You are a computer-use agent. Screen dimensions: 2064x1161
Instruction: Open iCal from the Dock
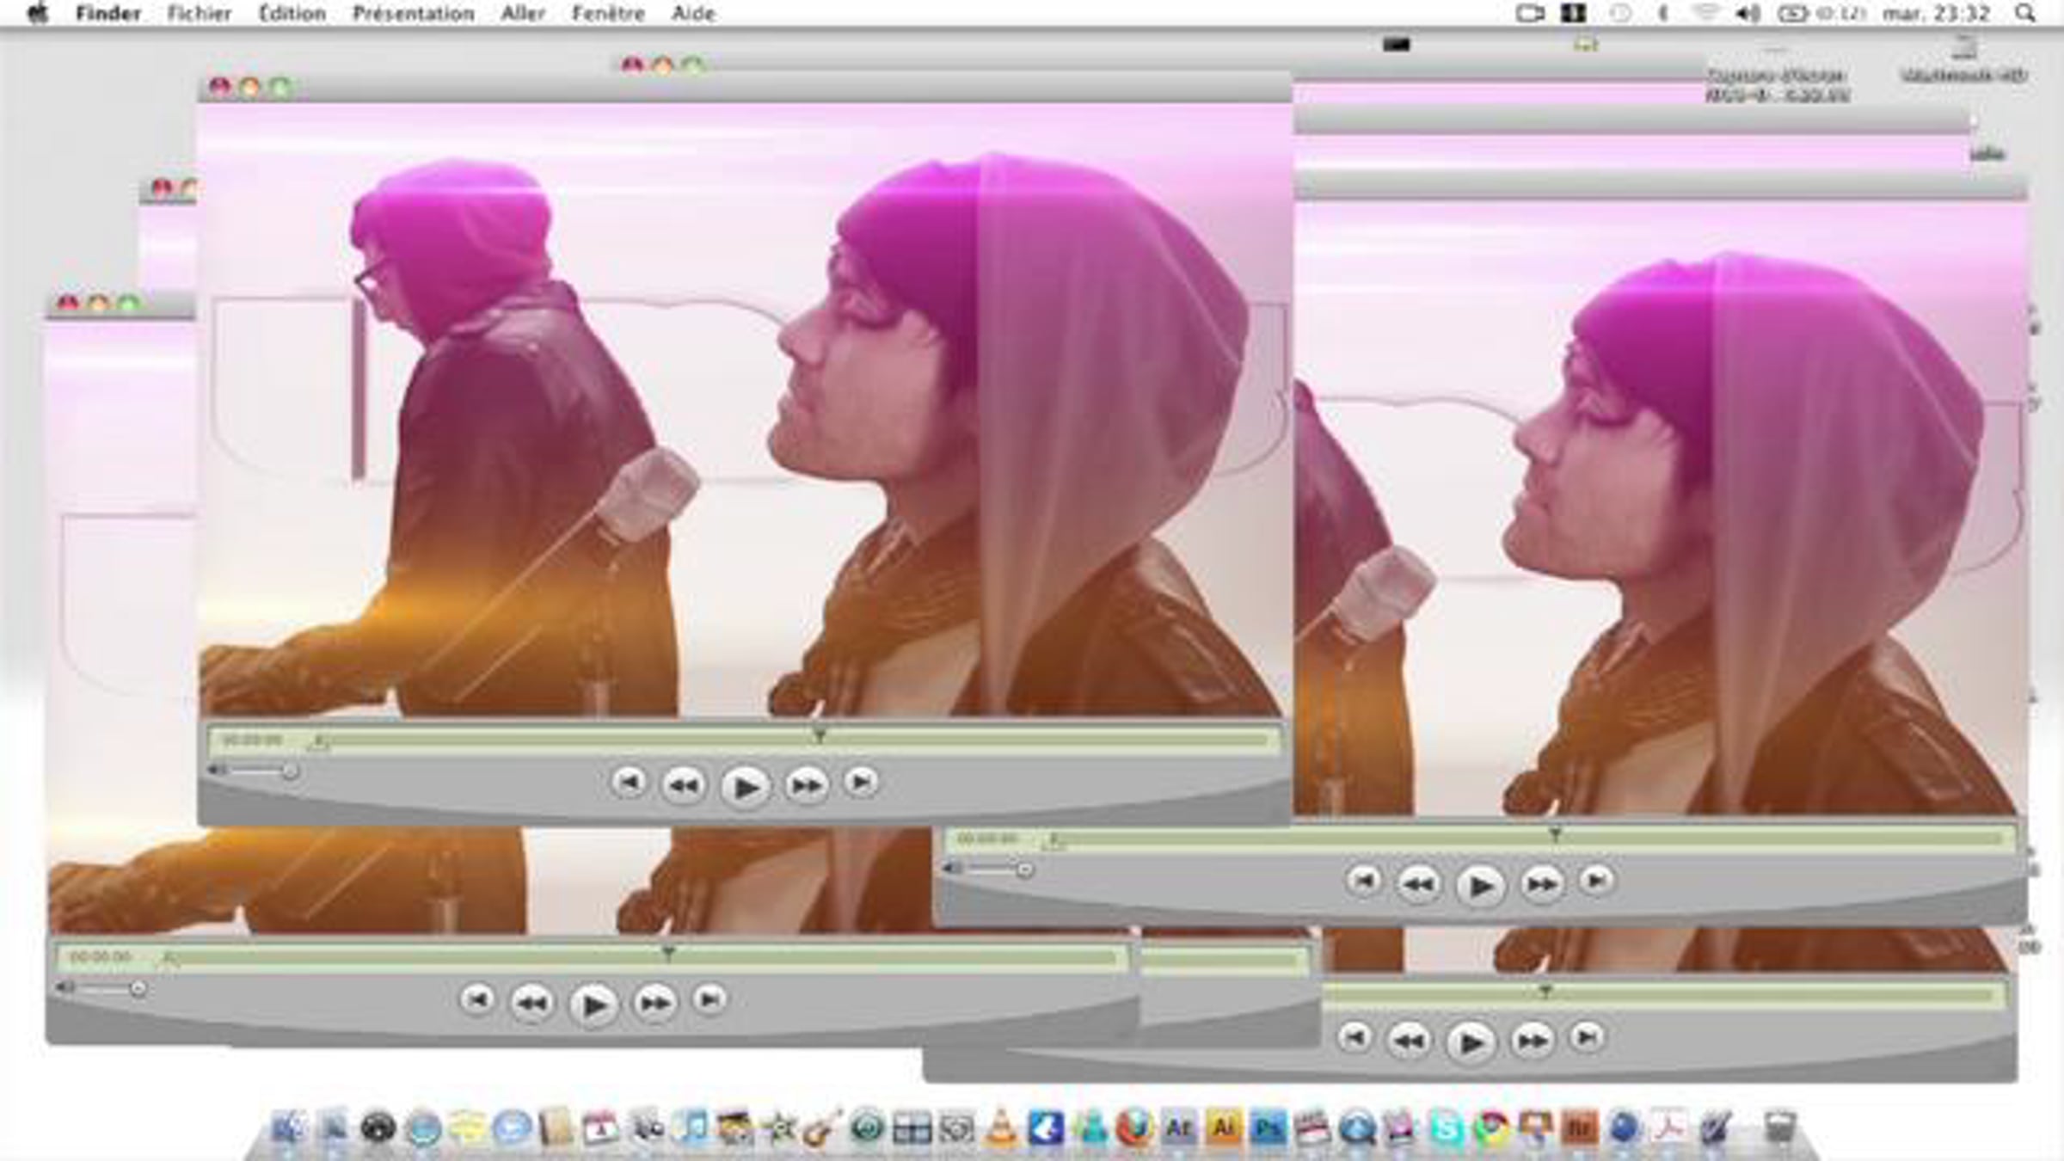[x=600, y=1127]
